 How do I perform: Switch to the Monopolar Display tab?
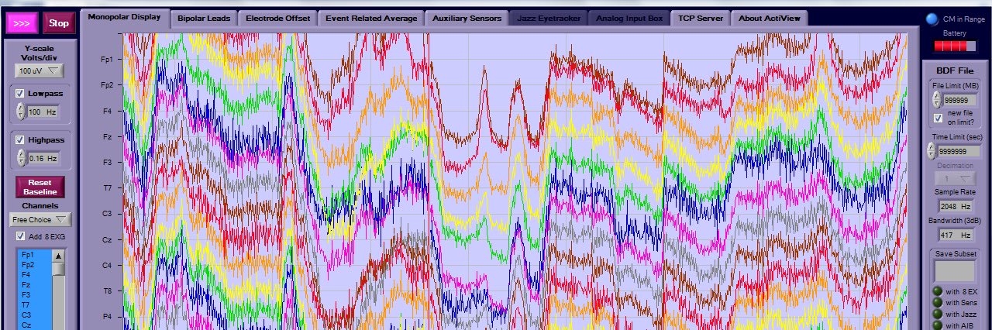(x=125, y=17)
